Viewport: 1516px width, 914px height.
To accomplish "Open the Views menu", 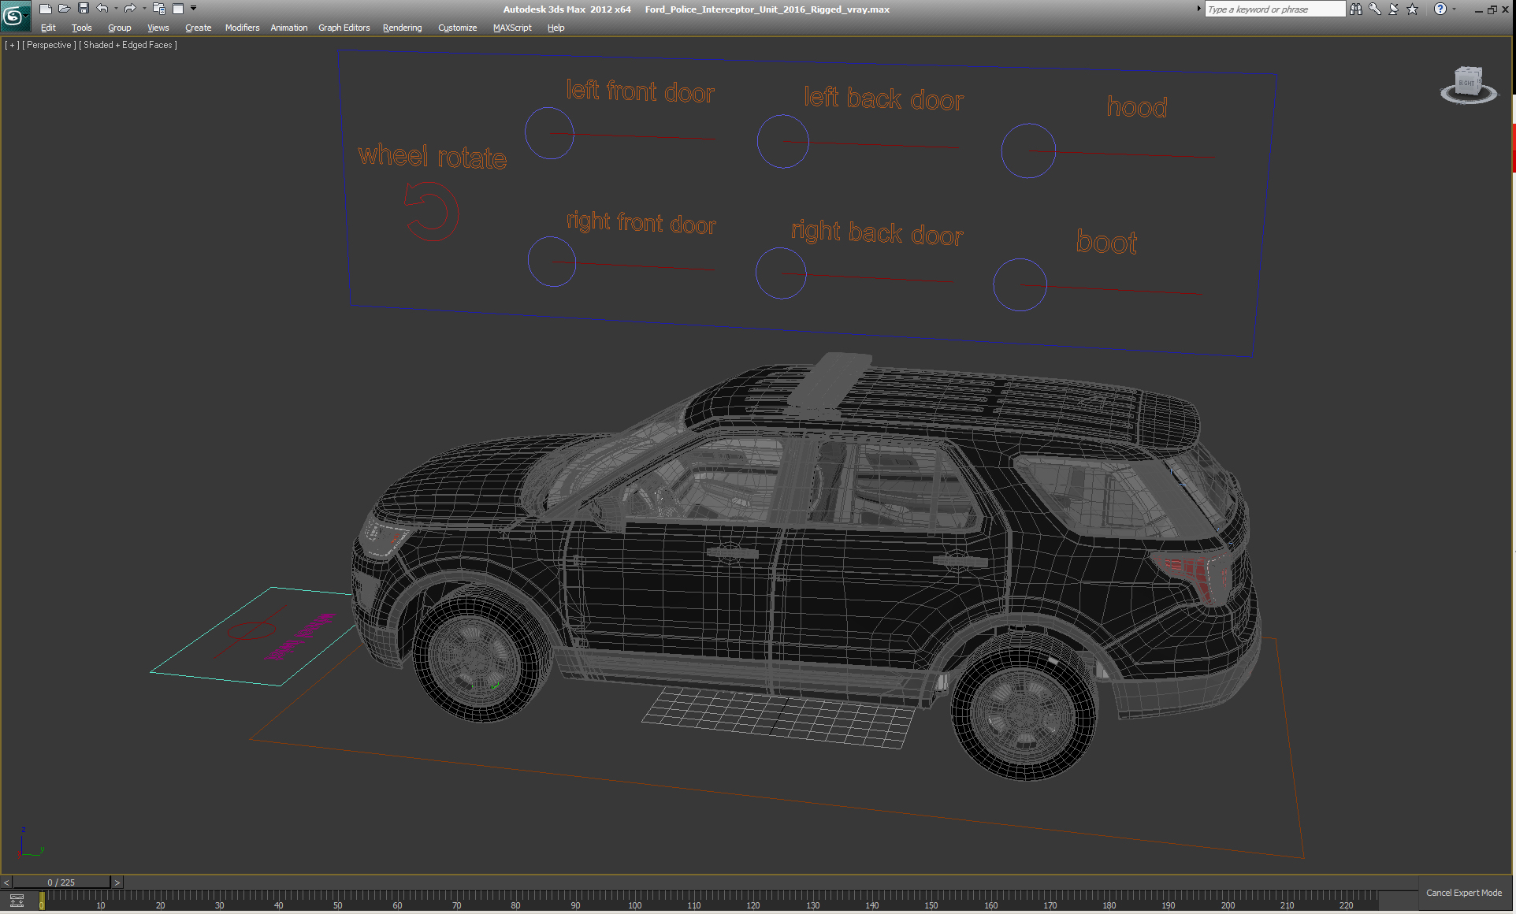I will tap(158, 28).
